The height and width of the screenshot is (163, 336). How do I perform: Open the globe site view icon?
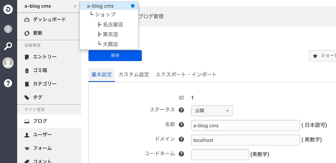pyautogui.click(x=8, y=29)
